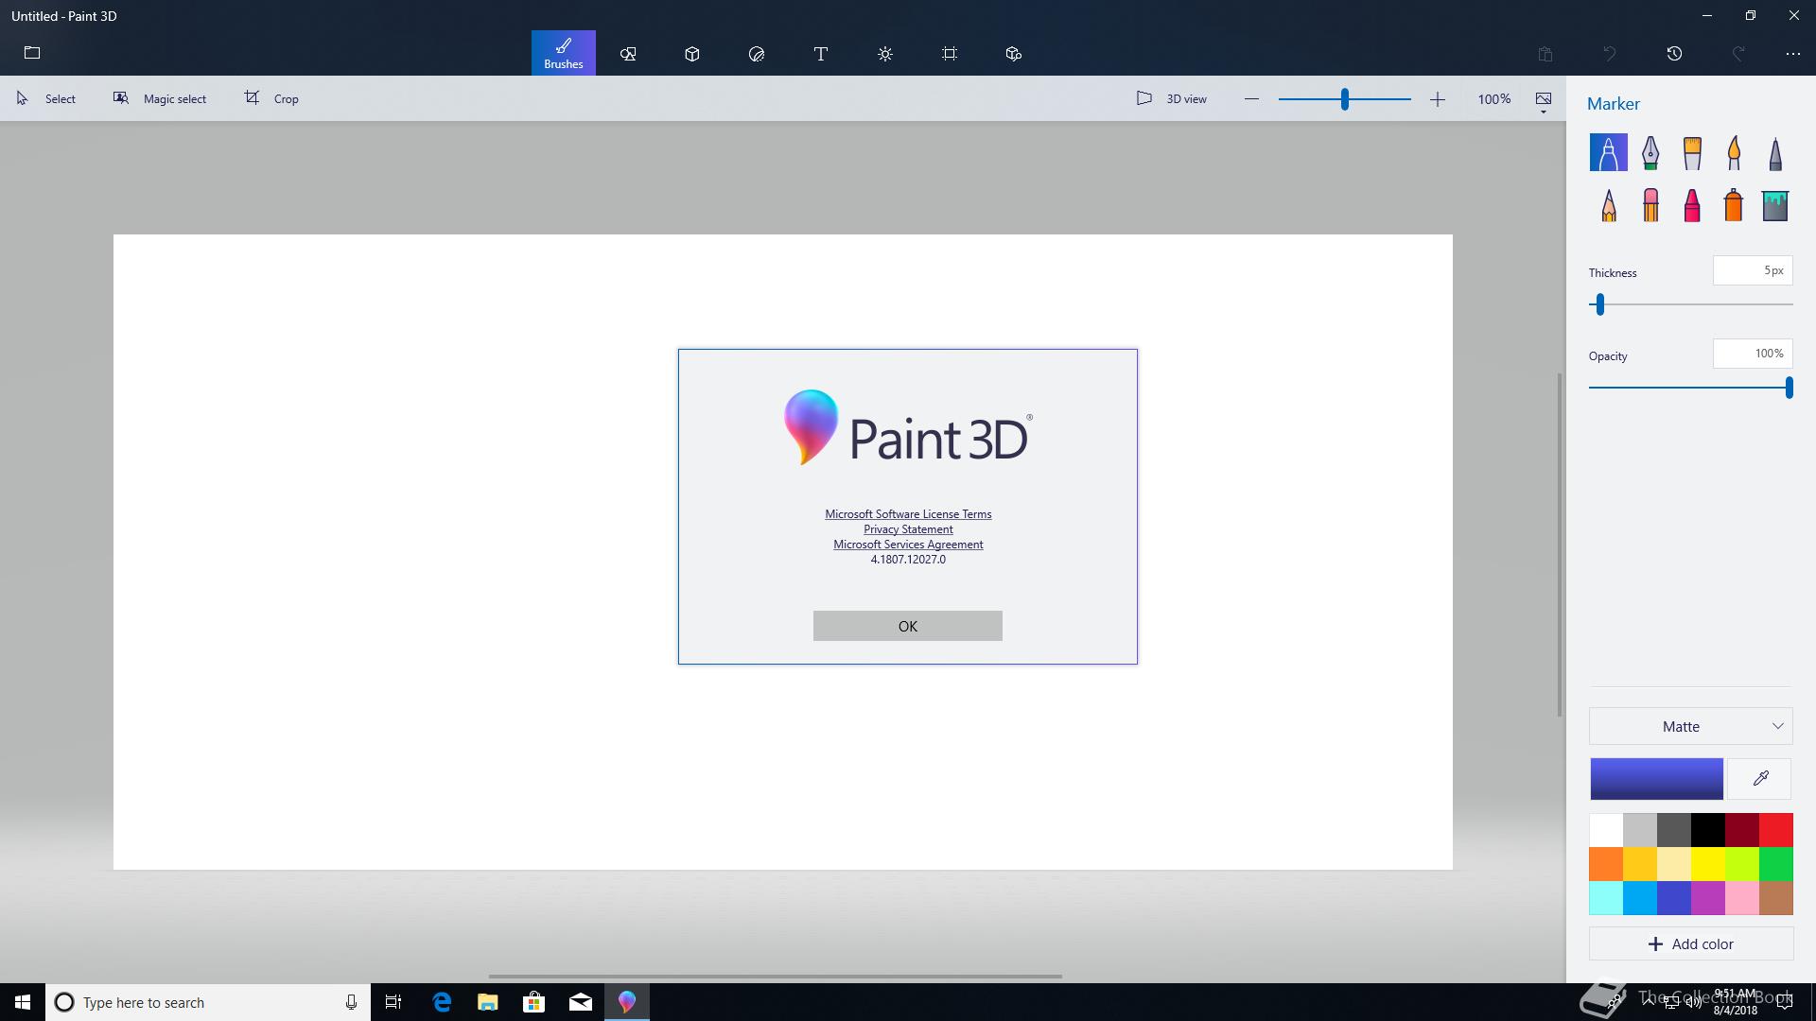
Task: Click the Undo arrow
Action: point(1610,54)
